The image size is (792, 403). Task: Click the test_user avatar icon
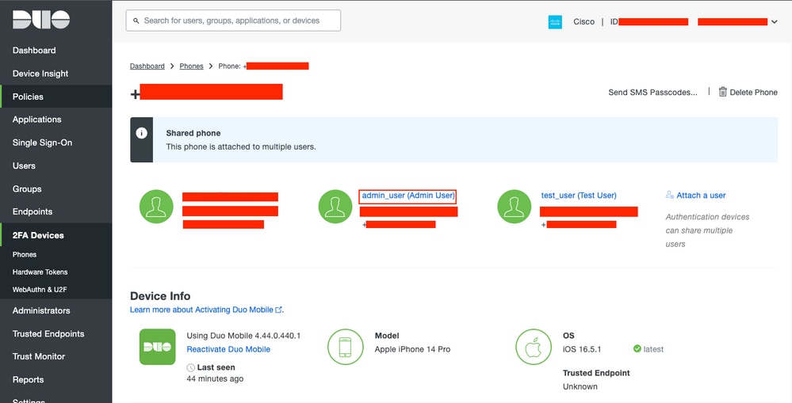tap(515, 207)
